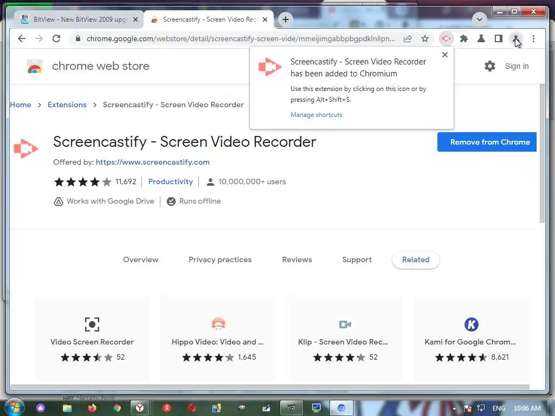Screen dimensions: 555x416
Task: Dismiss the extension added popup
Action: click(x=445, y=55)
